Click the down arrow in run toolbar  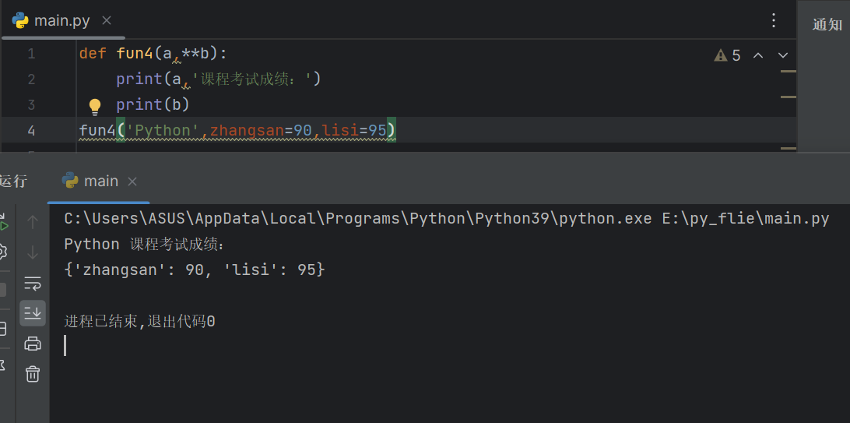[33, 252]
